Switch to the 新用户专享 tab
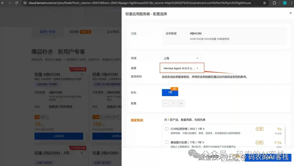The width and height of the screenshot is (294, 166). (x=47, y=32)
